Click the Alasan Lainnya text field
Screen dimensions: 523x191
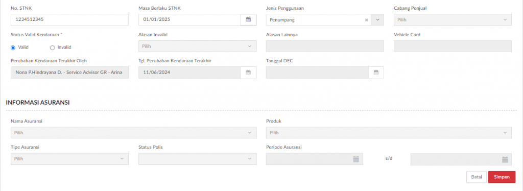[325, 46]
